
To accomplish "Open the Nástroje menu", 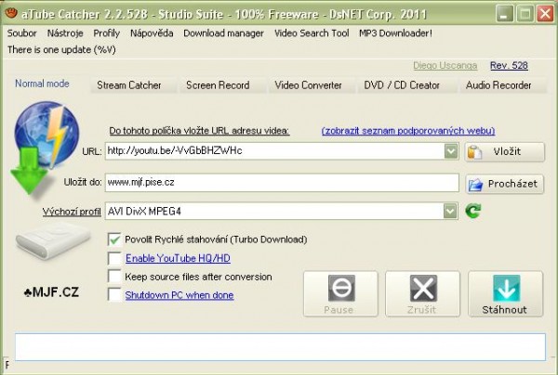I will [65, 33].
